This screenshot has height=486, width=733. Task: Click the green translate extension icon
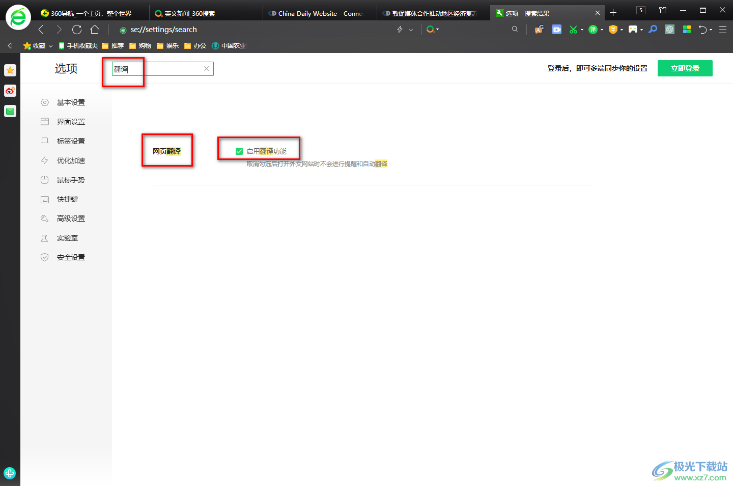(x=593, y=30)
